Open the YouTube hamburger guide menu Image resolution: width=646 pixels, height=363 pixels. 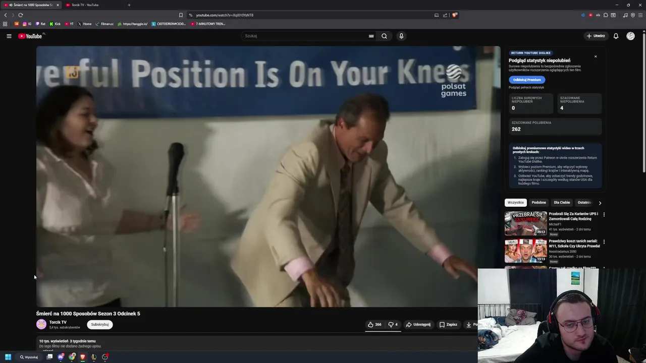point(9,36)
